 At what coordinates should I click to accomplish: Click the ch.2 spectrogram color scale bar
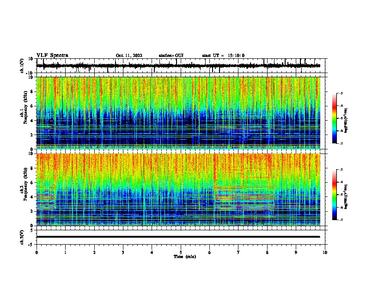(x=335, y=195)
